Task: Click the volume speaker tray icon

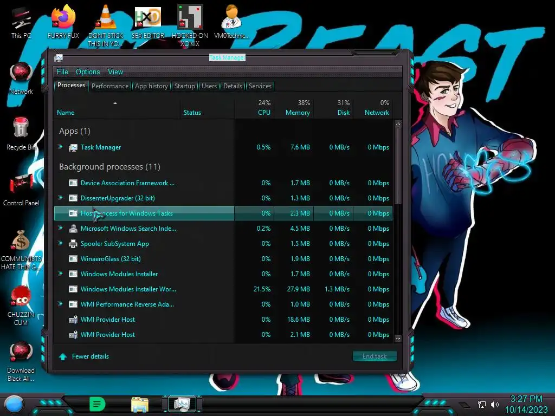Action: point(494,404)
